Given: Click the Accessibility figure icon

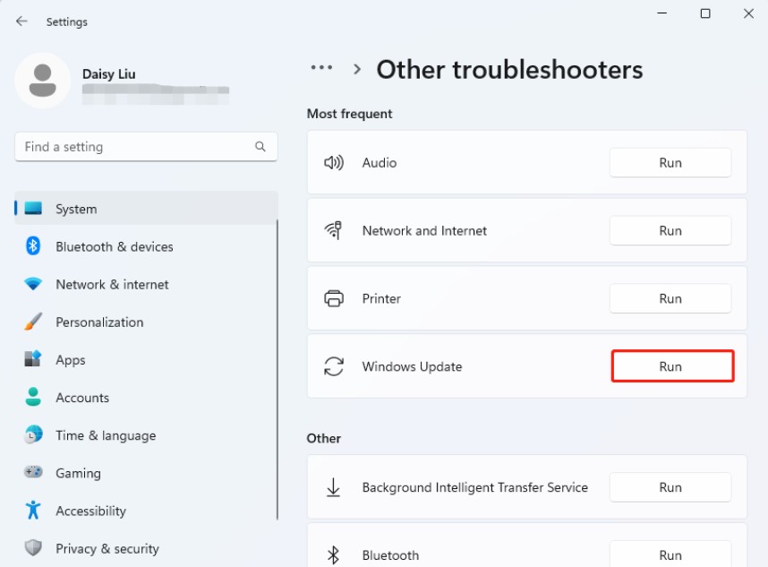Looking at the screenshot, I should click(33, 511).
